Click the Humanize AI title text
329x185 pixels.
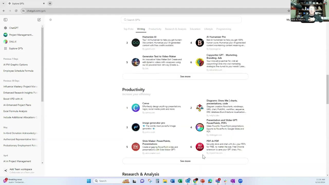tap(149, 37)
